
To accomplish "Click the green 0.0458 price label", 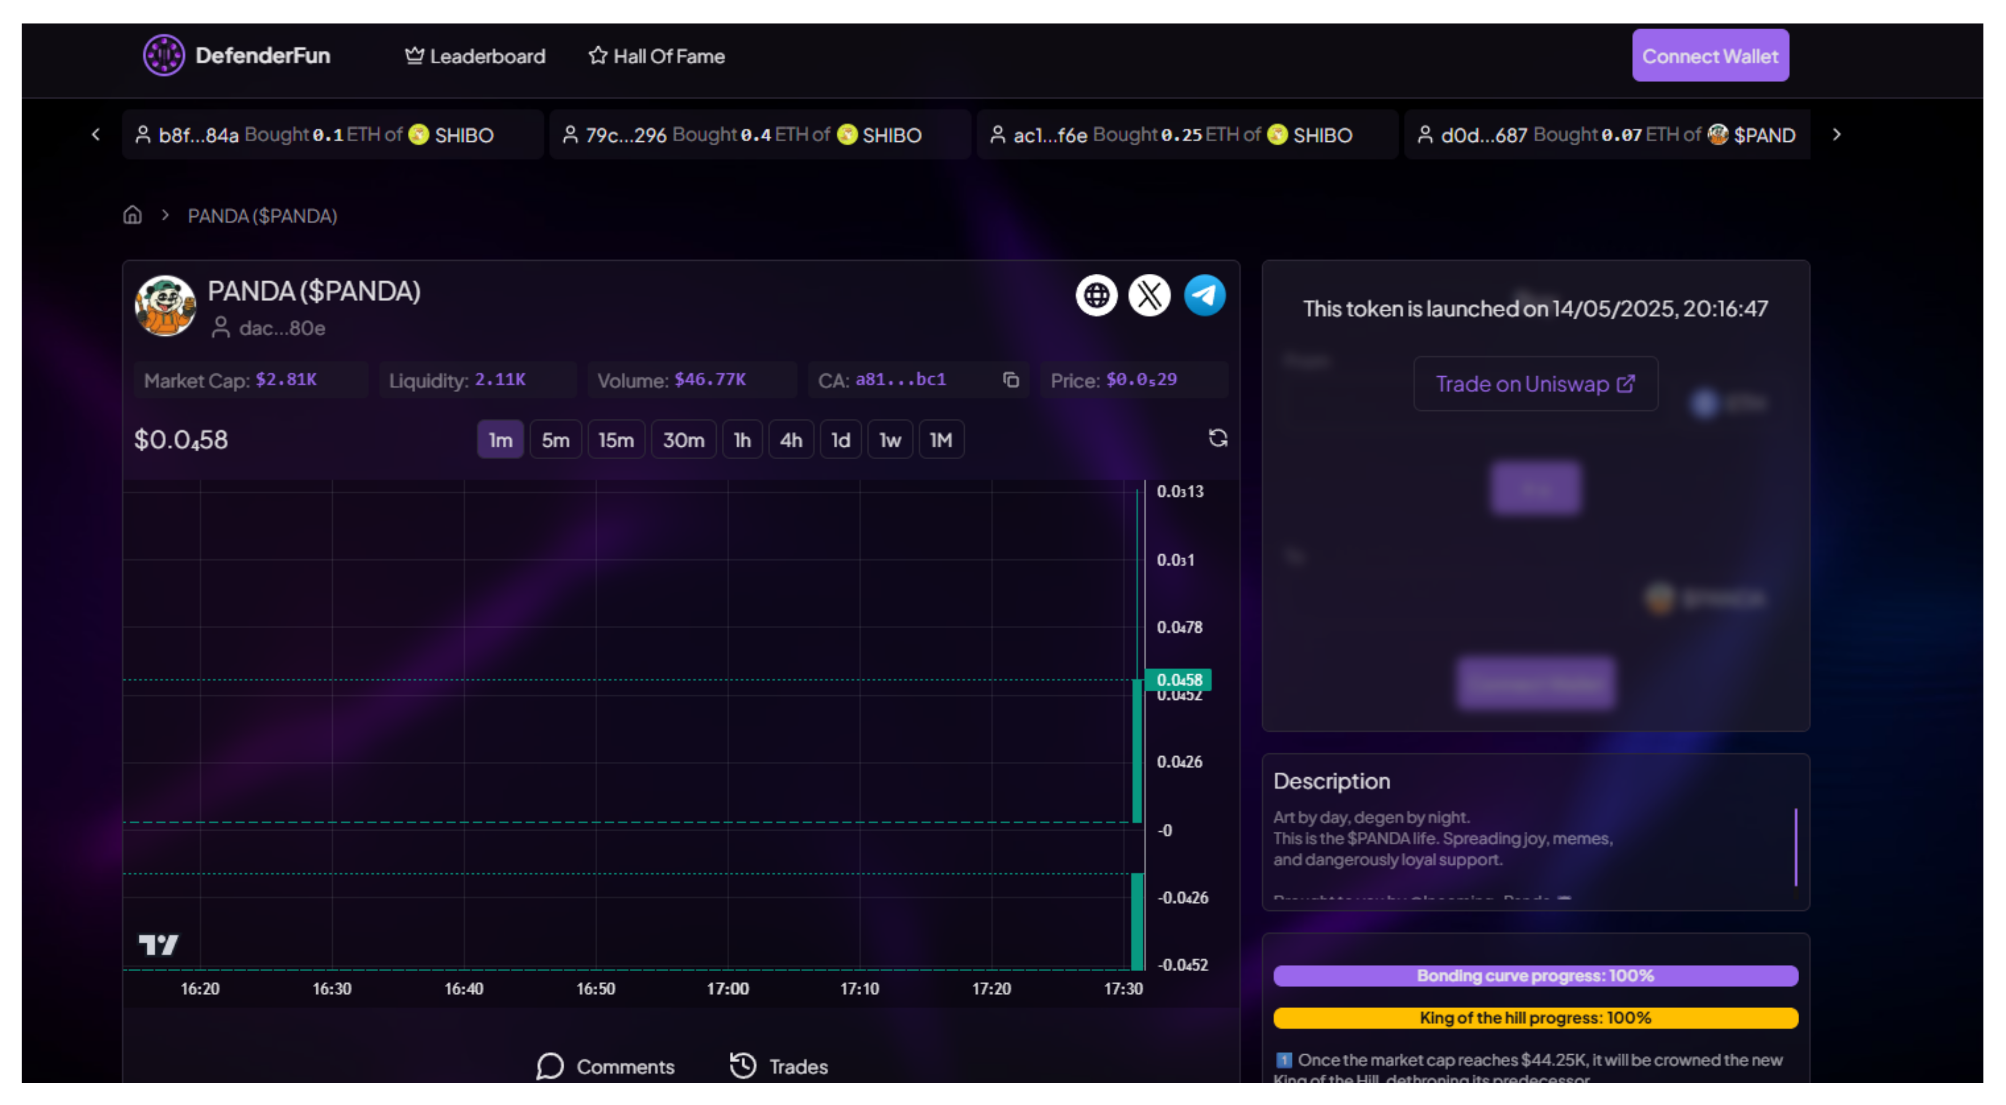I will pos(1179,680).
